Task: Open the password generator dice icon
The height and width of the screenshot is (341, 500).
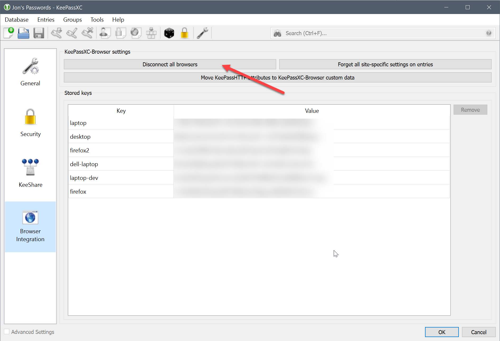Action: click(169, 32)
